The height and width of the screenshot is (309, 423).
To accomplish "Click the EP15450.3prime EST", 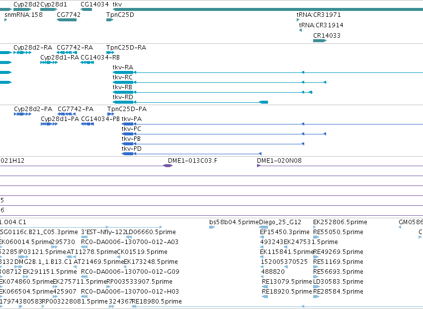I will [x=262, y=237].
